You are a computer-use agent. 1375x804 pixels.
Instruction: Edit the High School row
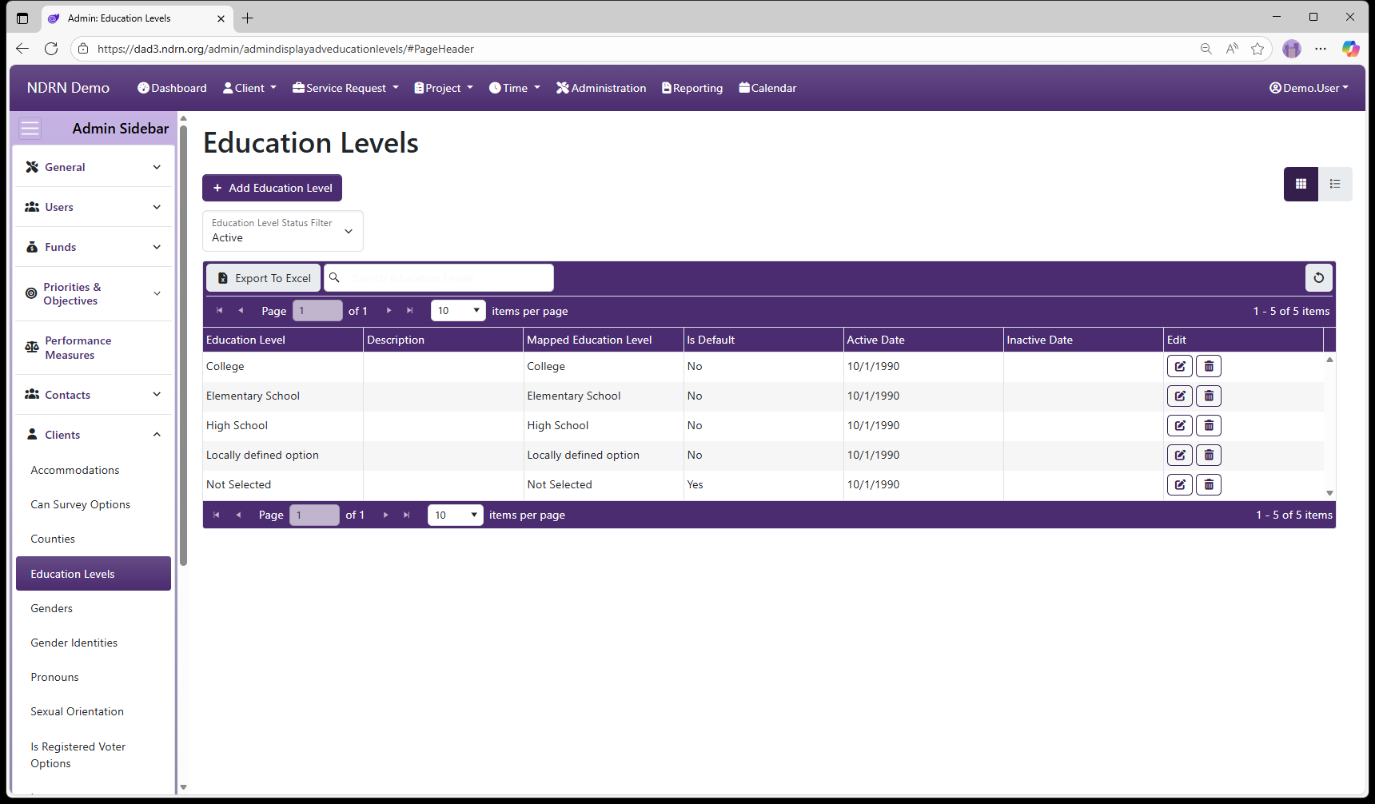[1180, 425]
